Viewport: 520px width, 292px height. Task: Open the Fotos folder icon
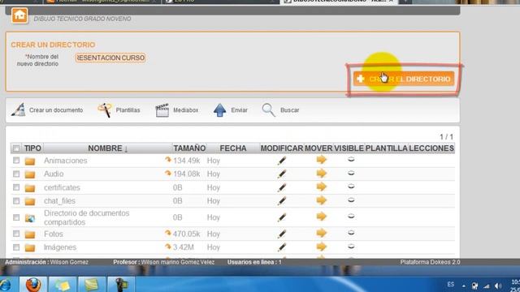point(30,234)
